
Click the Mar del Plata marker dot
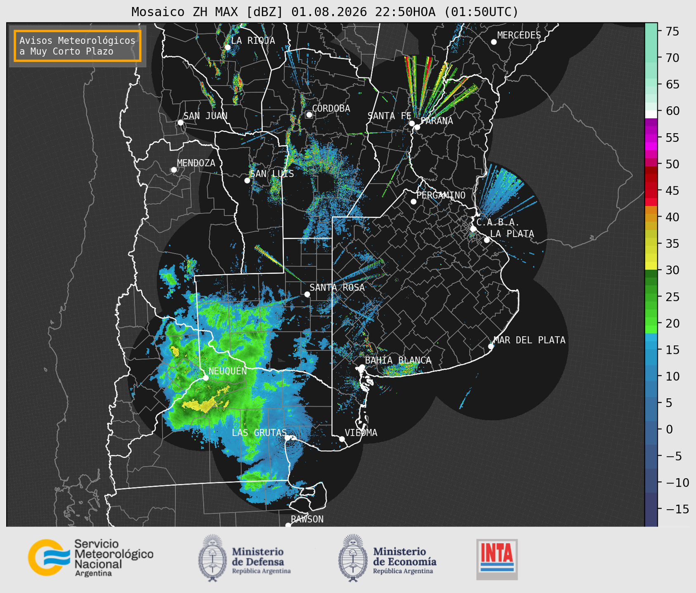tap(491, 346)
